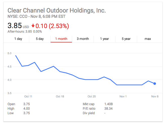Click the Oct 25 date axis label
The image size is (164, 123).
(x=92, y=96)
